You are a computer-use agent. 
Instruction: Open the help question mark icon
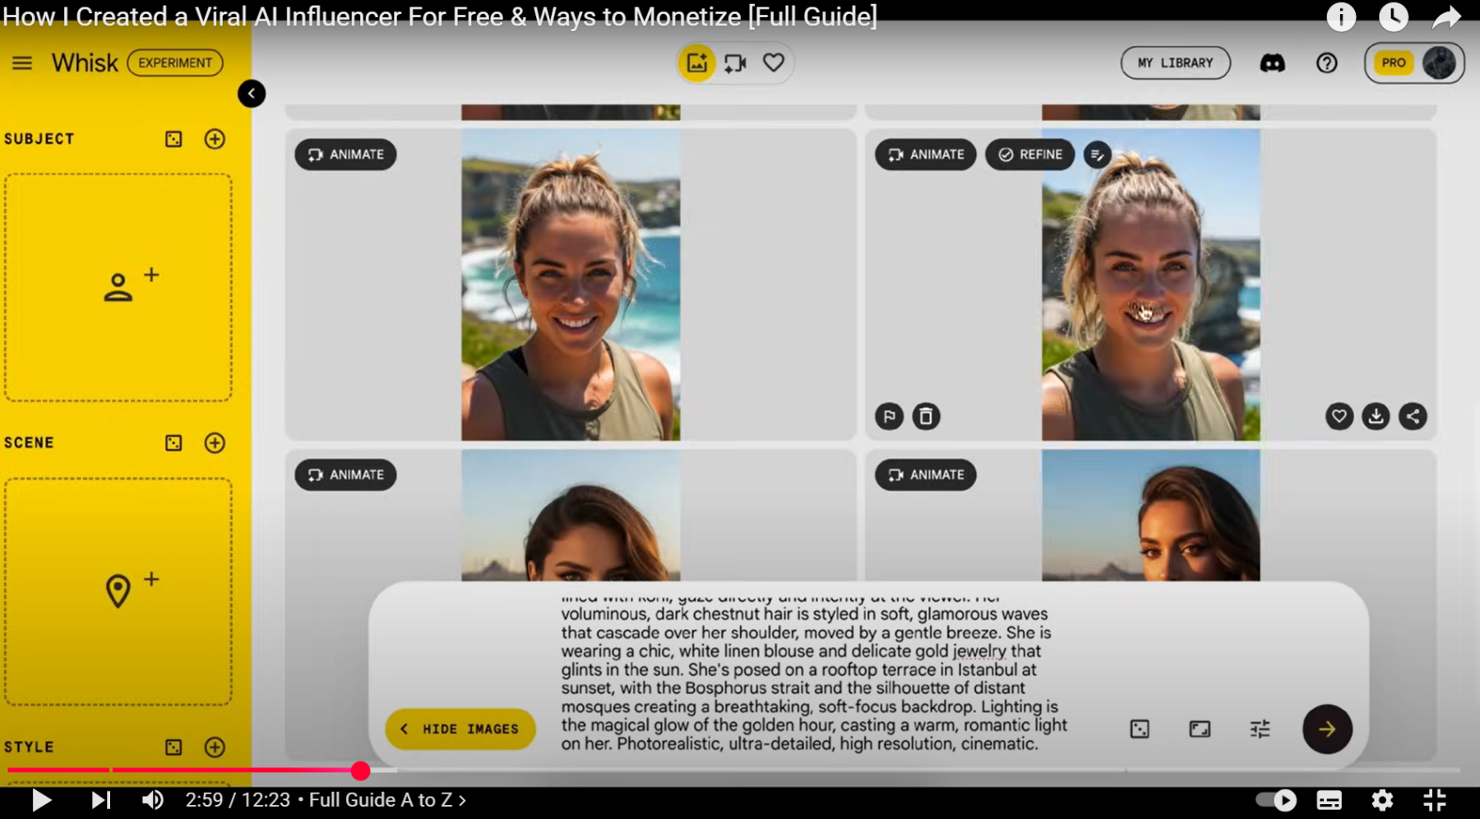click(1326, 63)
